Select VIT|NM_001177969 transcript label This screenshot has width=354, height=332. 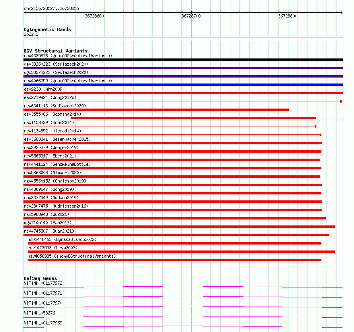pos(43,323)
